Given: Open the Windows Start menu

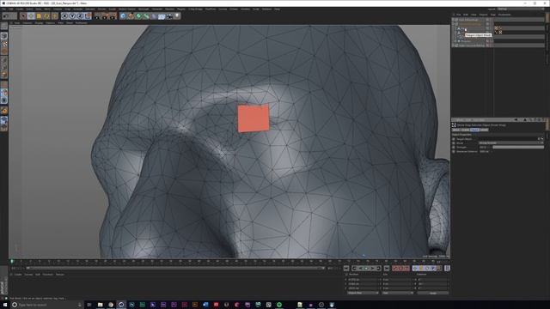Looking at the screenshot, I should pos(5,305).
